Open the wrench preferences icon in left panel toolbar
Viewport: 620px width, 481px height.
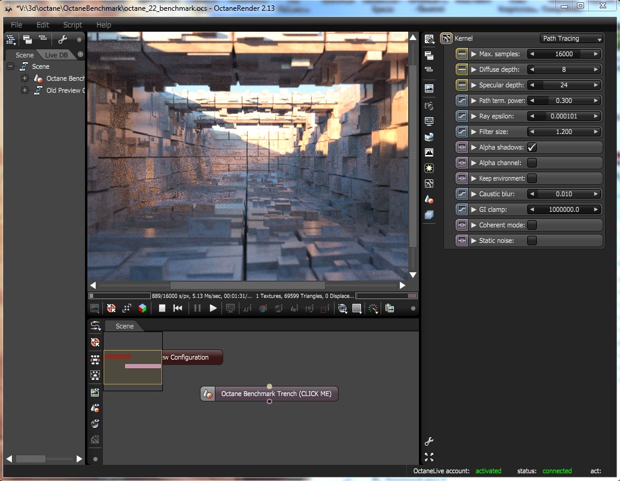pyautogui.click(x=62, y=39)
